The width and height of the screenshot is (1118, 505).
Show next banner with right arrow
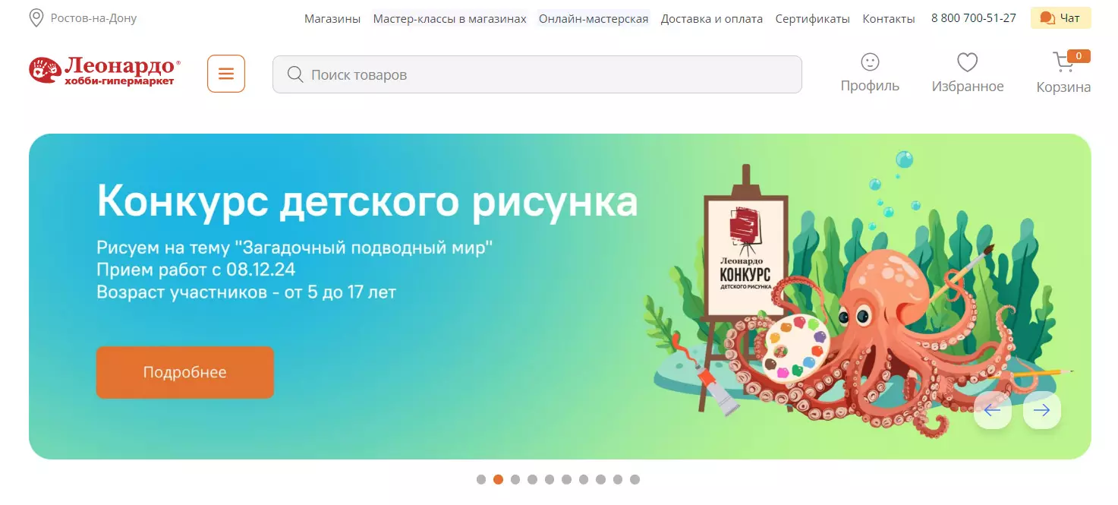(x=1042, y=410)
